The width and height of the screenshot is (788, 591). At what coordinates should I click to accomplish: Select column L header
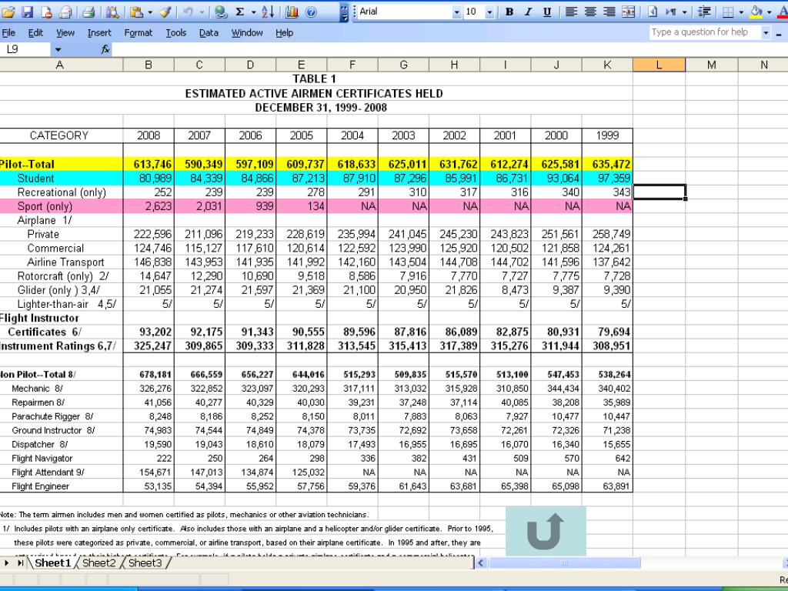(x=659, y=65)
